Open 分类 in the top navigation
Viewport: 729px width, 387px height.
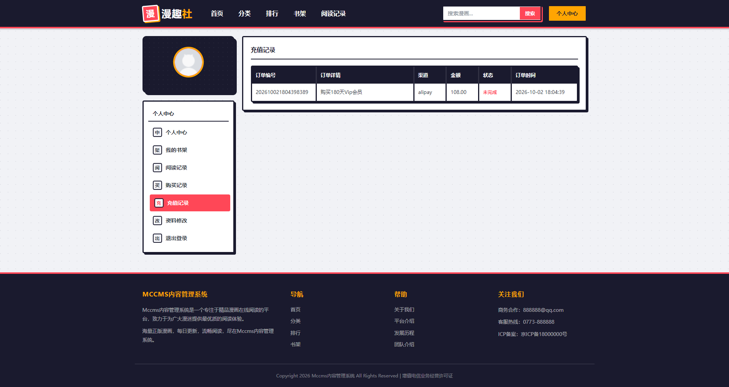(x=244, y=13)
